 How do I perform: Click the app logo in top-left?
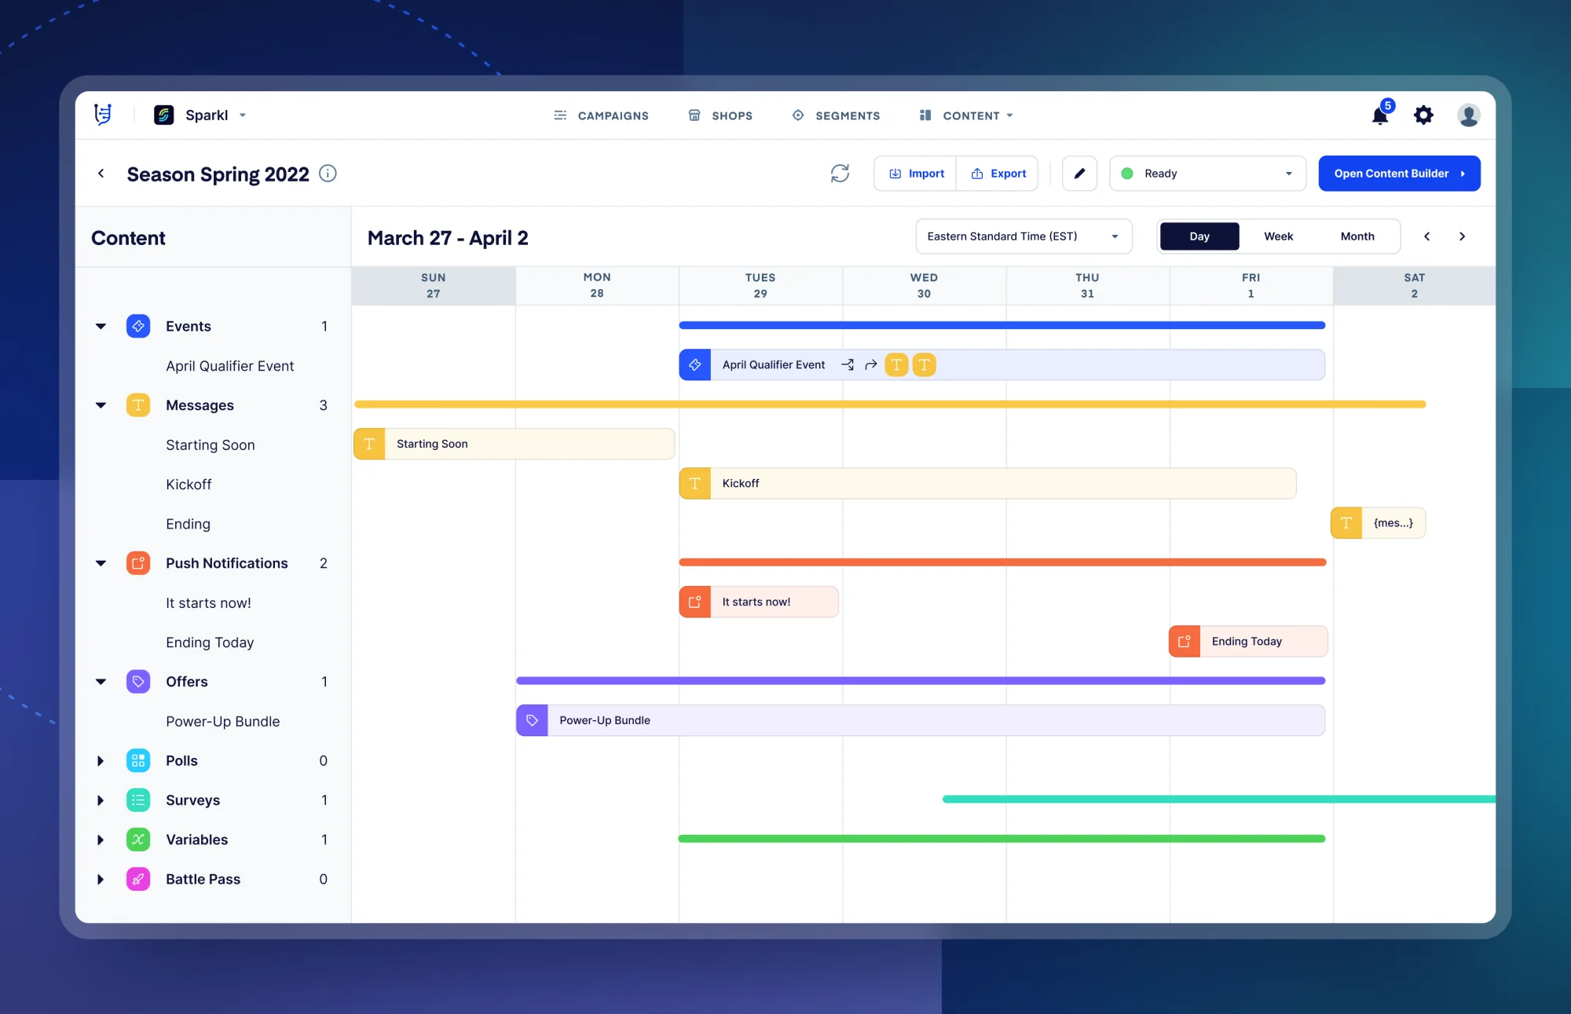tap(103, 115)
